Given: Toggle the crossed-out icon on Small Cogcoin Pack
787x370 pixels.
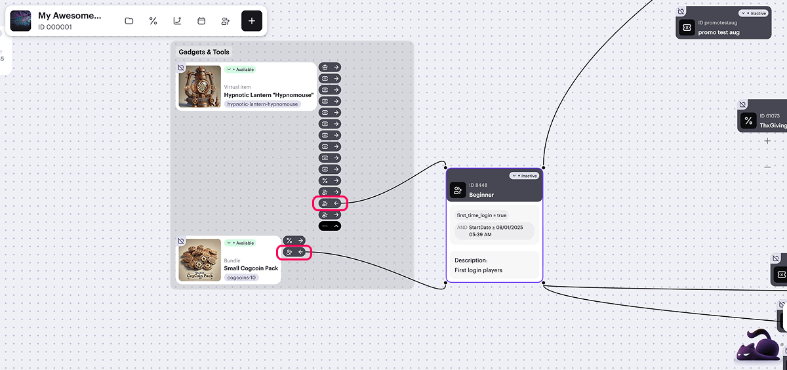Looking at the screenshot, I should [x=181, y=241].
